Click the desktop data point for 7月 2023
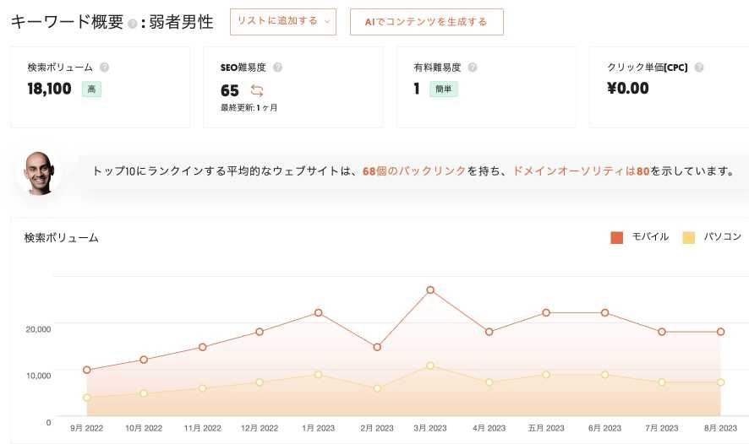Screen dimensions: 749x444 tap(662, 382)
